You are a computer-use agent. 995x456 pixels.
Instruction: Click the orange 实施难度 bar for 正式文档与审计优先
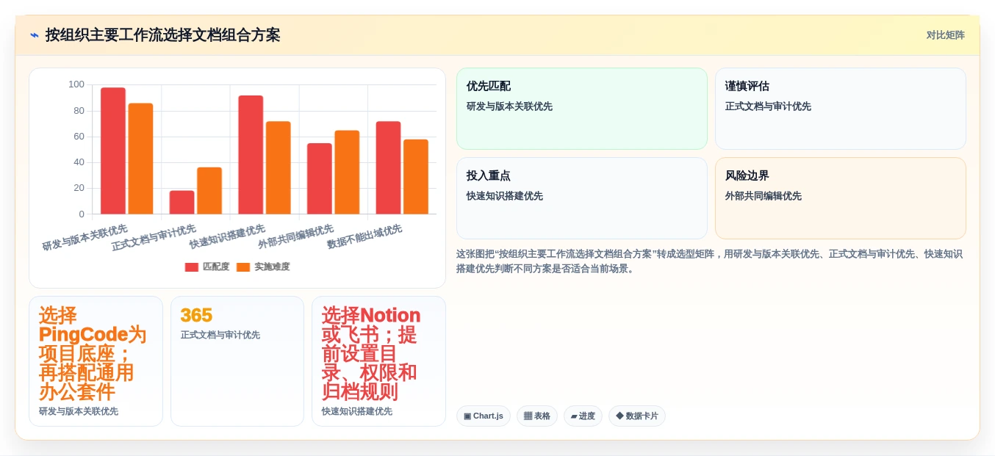(209, 191)
